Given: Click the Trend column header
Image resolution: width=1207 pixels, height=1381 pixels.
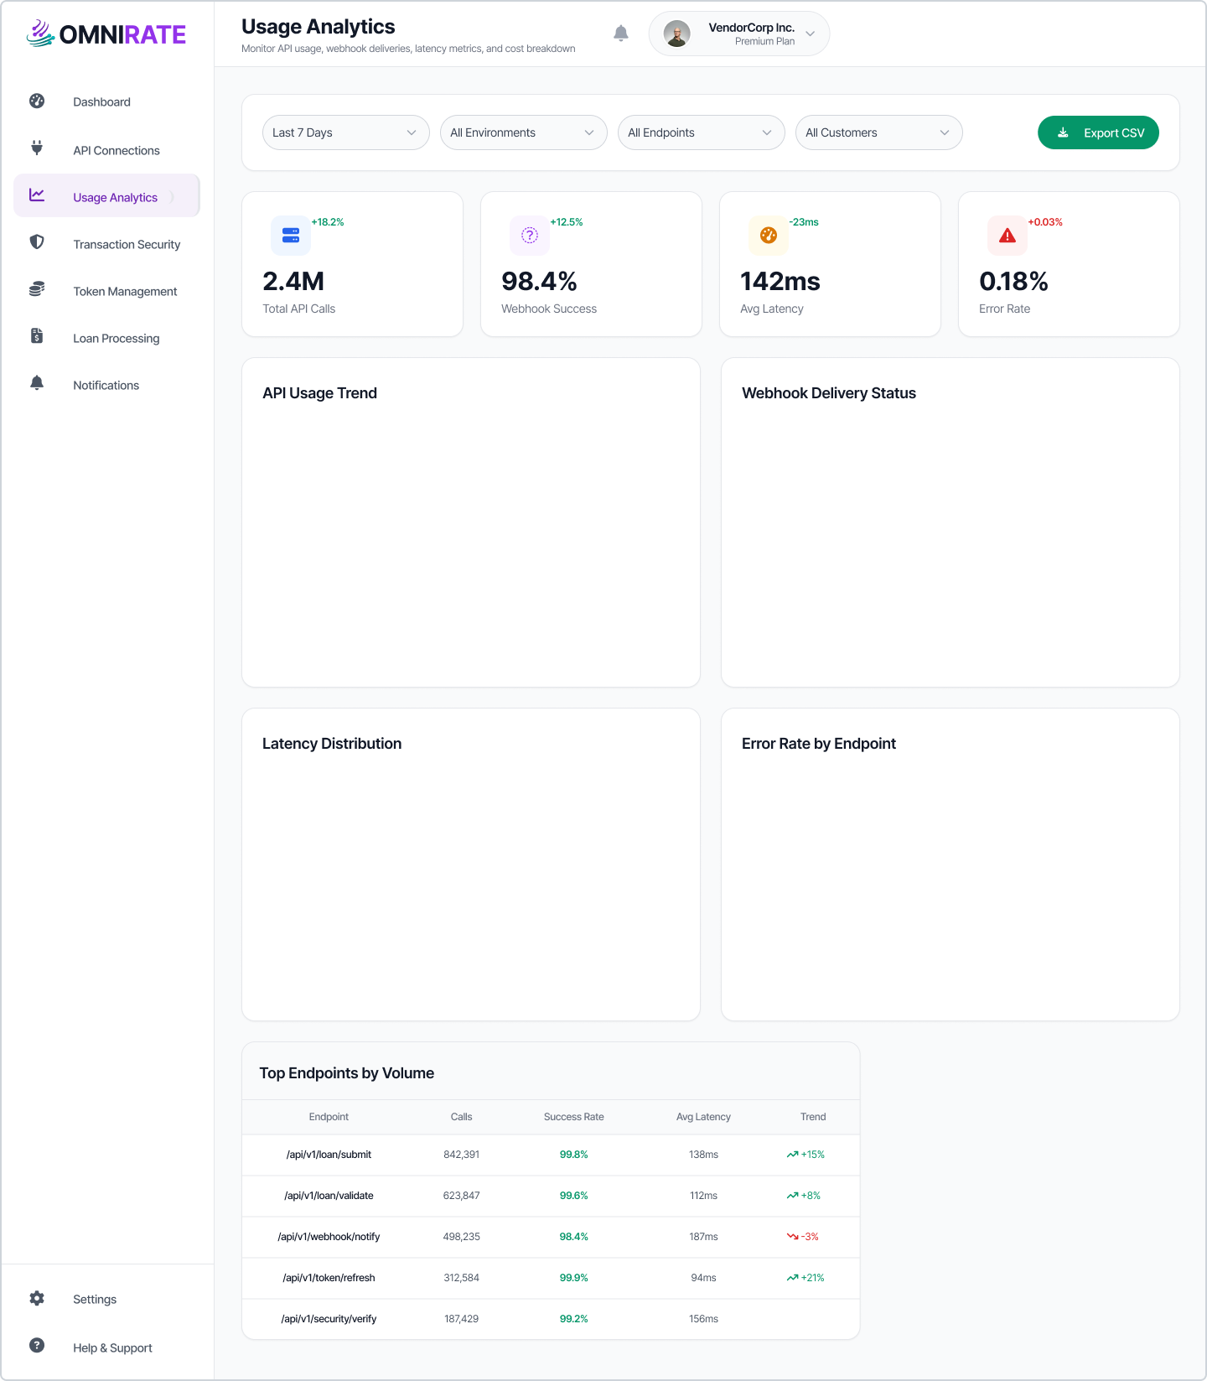Looking at the screenshot, I should tap(813, 1117).
